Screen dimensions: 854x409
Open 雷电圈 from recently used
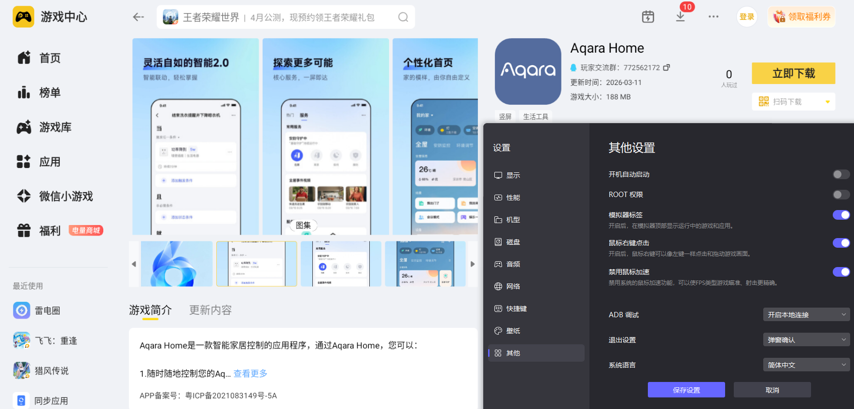37,310
